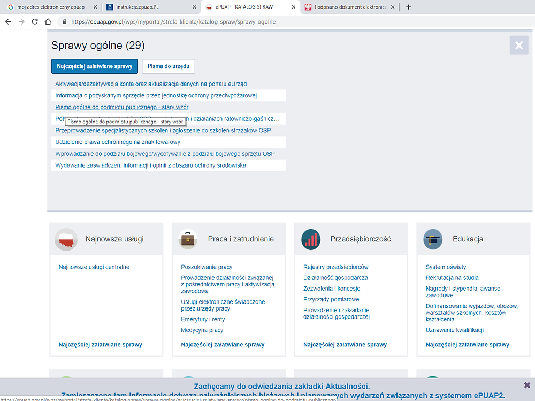The height and width of the screenshot is (401, 535).
Task: Go back with the browser back arrow
Action: (x=8, y=21)
